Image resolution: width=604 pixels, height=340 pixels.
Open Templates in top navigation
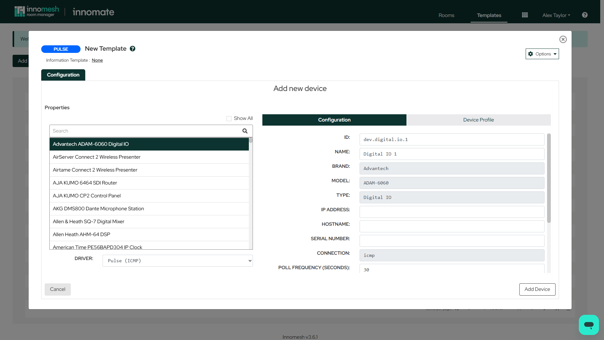489,15
